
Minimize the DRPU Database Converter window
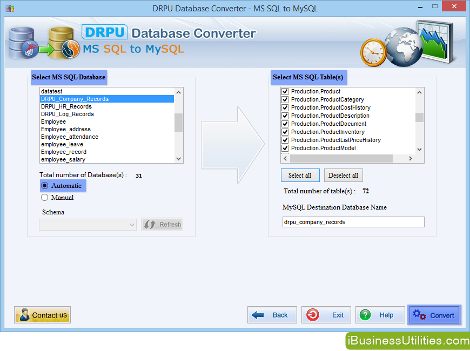pos(420,7)
